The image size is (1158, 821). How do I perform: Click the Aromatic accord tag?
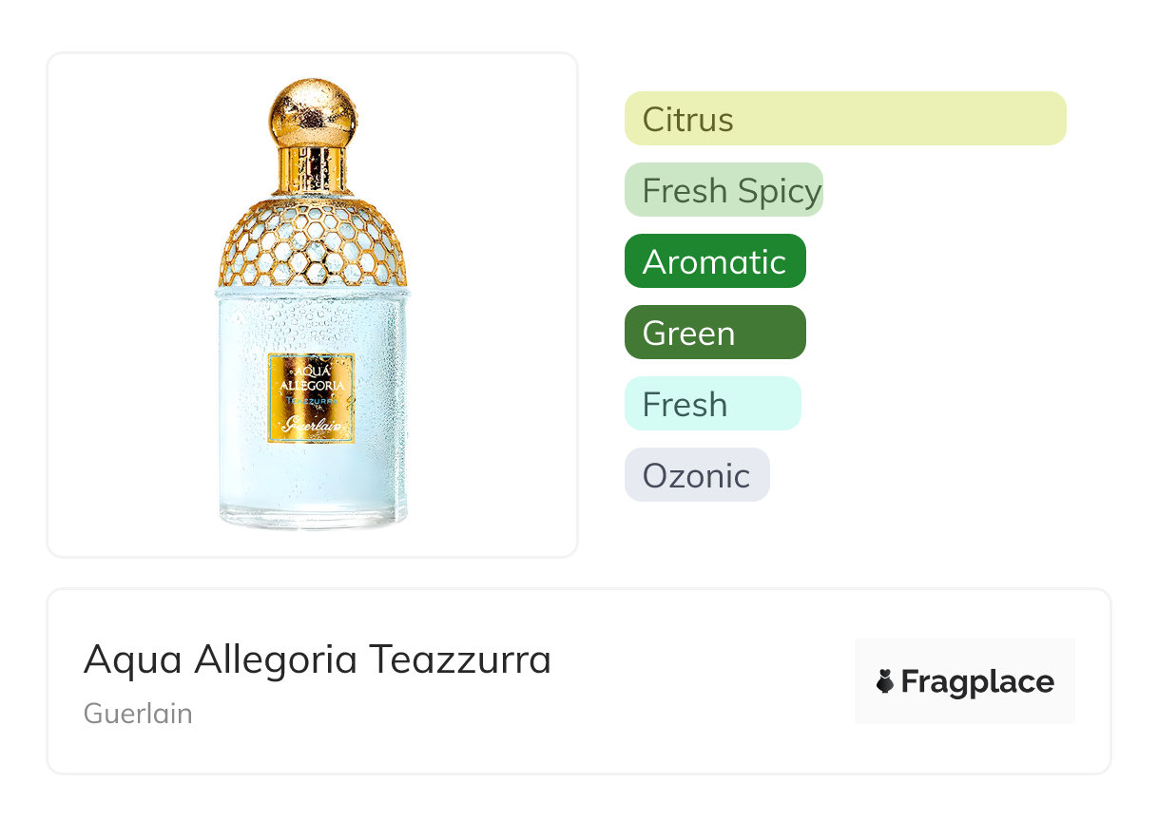pyautogui.click(x=715, y=261)
